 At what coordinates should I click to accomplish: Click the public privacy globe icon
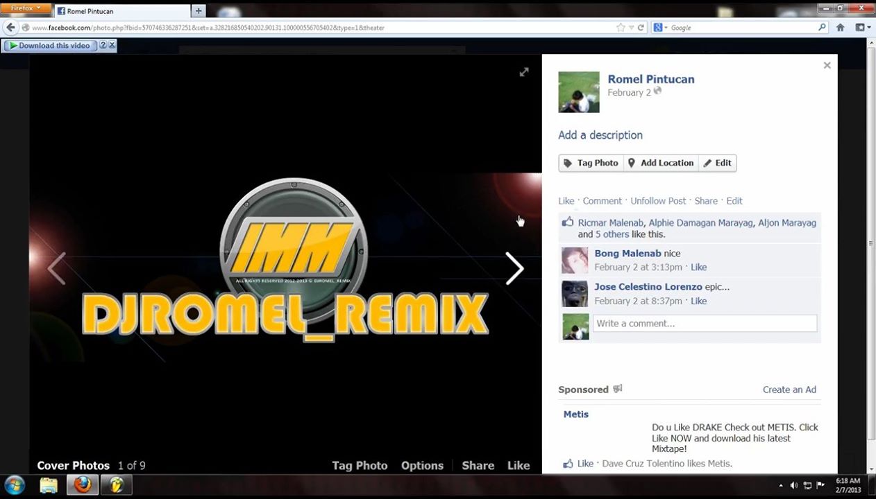point(657,91)
